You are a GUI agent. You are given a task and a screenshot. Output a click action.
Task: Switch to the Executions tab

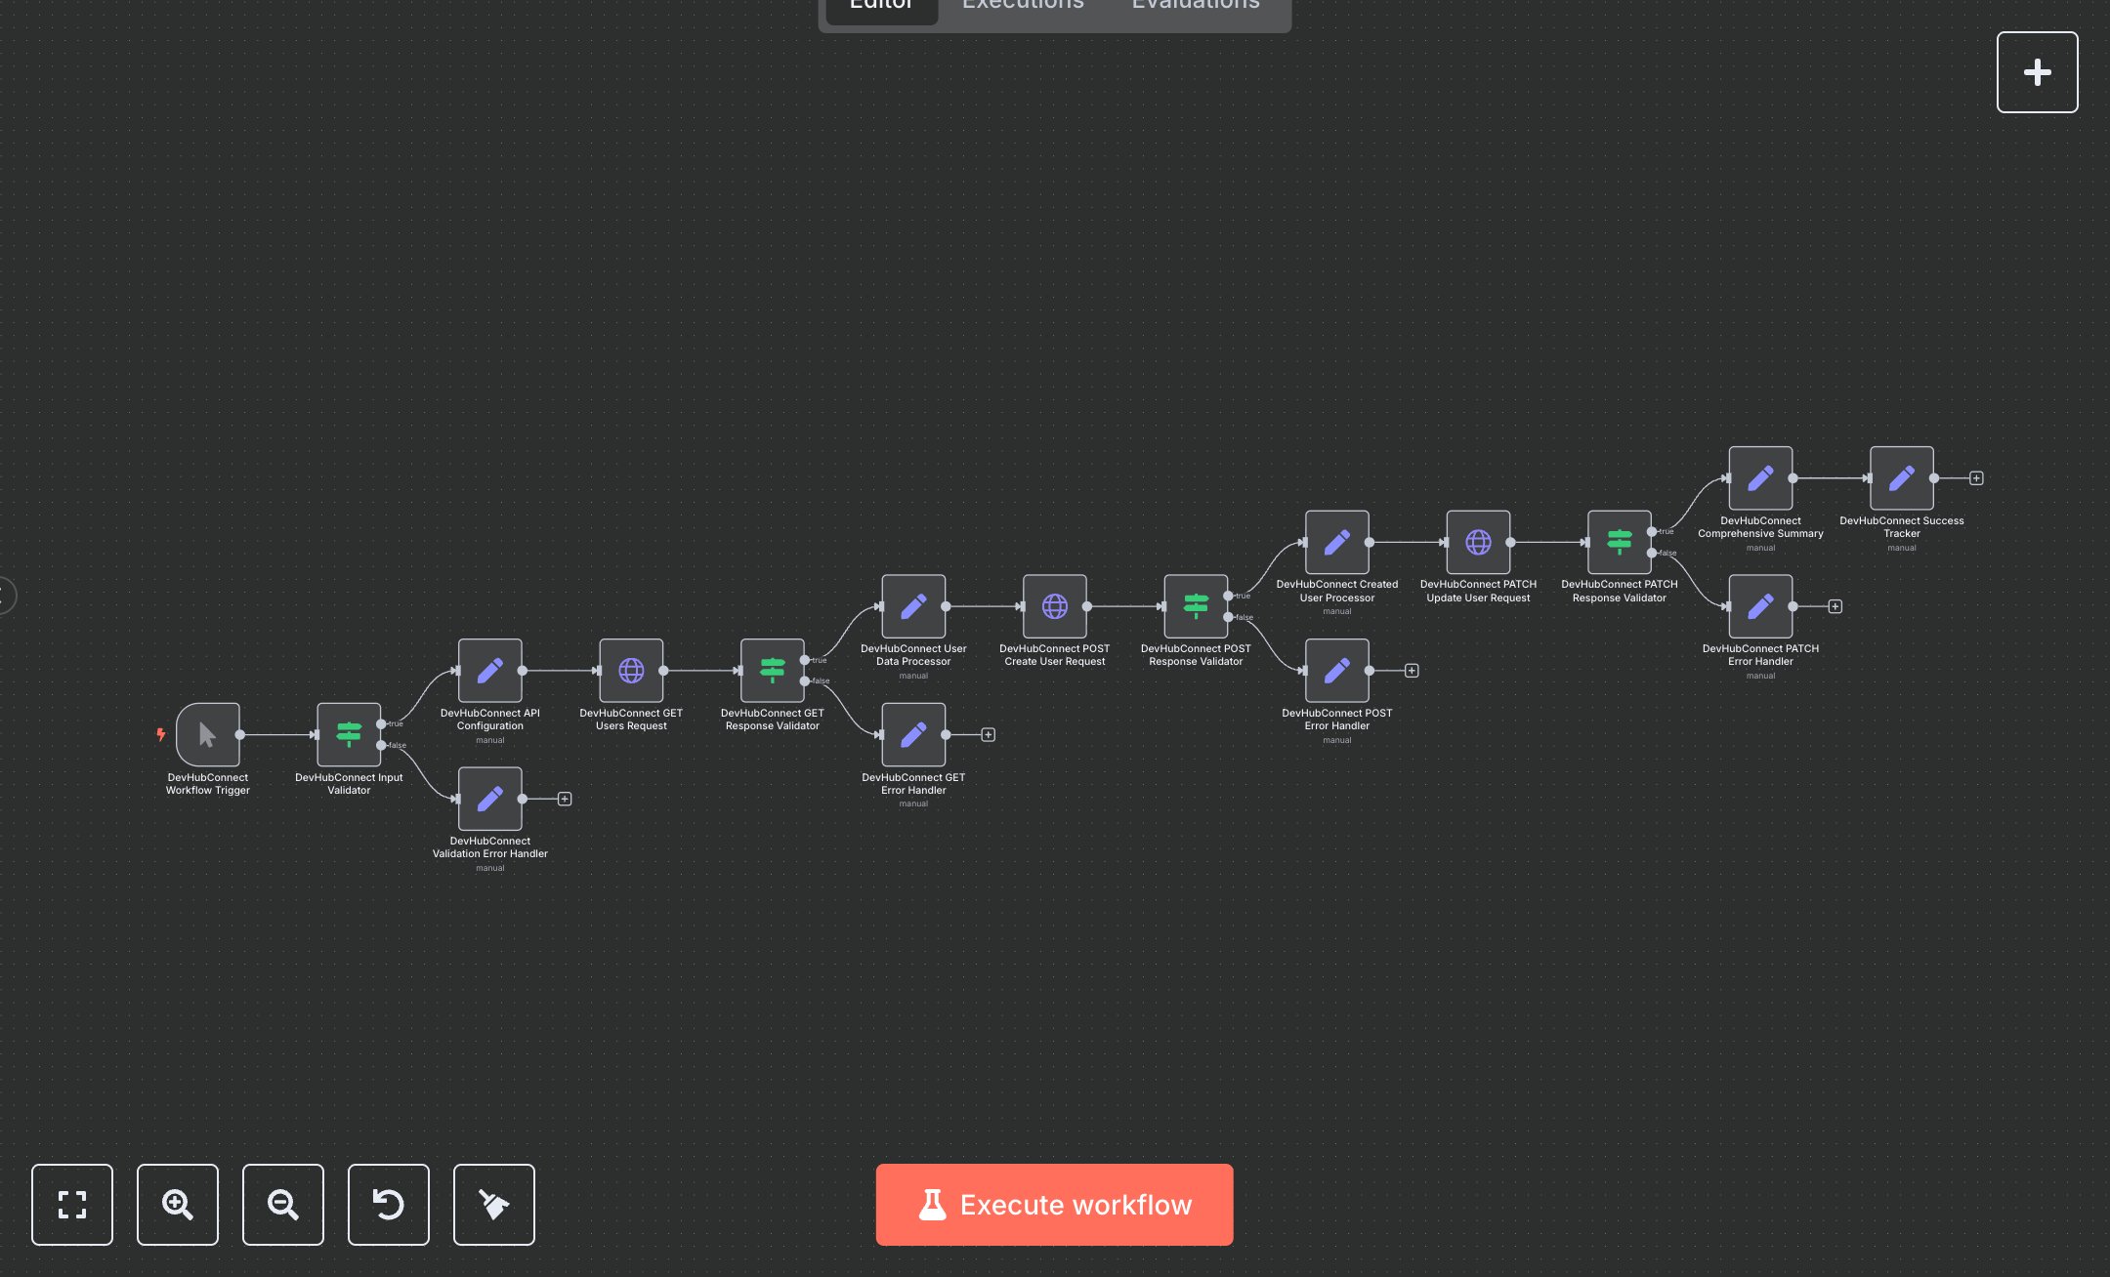1022,7
